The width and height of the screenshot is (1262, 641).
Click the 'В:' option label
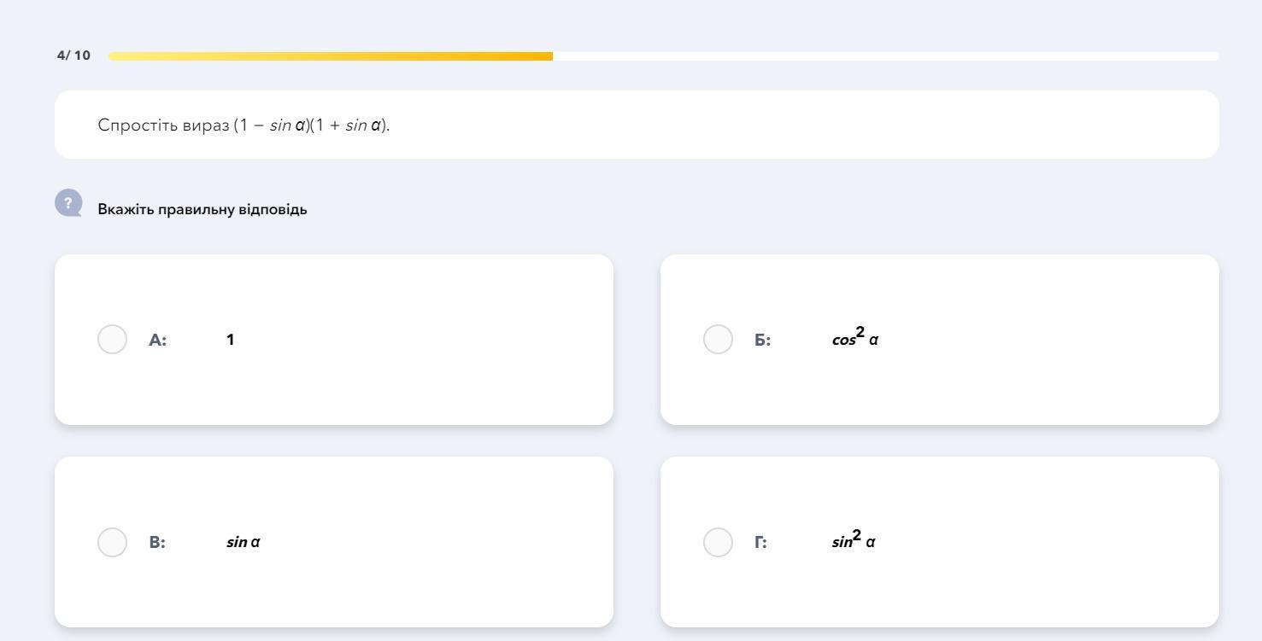(157, 542)
